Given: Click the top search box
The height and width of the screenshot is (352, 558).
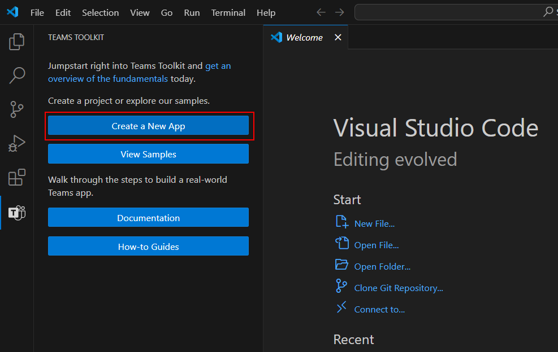Looking at the screenshot, I should click(x=452, y=11).
